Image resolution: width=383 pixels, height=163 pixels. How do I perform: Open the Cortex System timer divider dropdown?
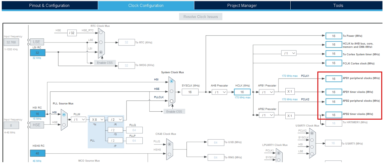289,53
